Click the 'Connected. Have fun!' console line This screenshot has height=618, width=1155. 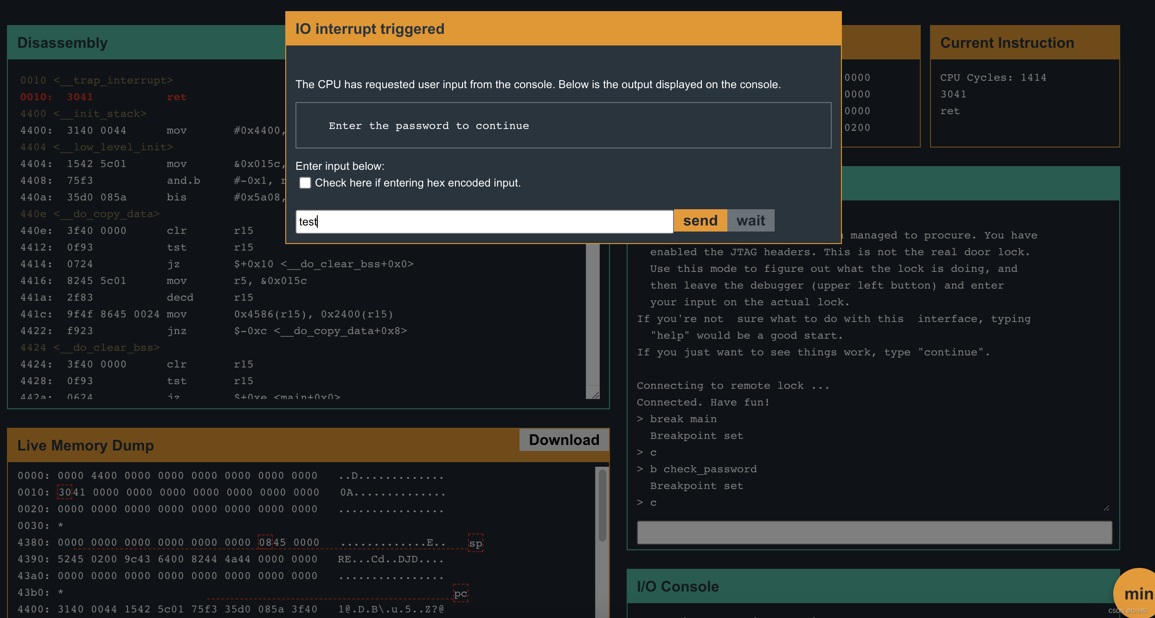[x=703, y=402]
